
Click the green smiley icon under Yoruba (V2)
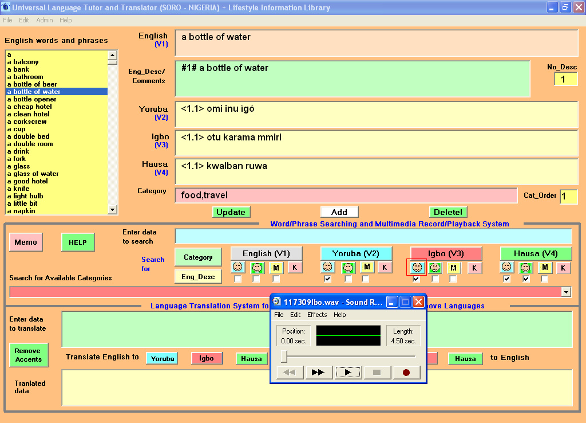click(x=349, y=268)
